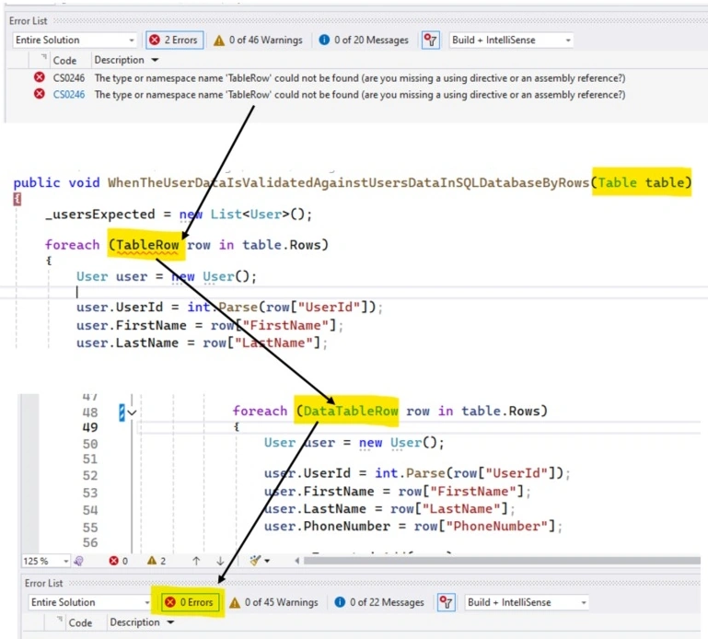Go to previous issue with up arrow
Image resolution: width=708 pixels, height=639 pixels.
[x=196, y=561]
